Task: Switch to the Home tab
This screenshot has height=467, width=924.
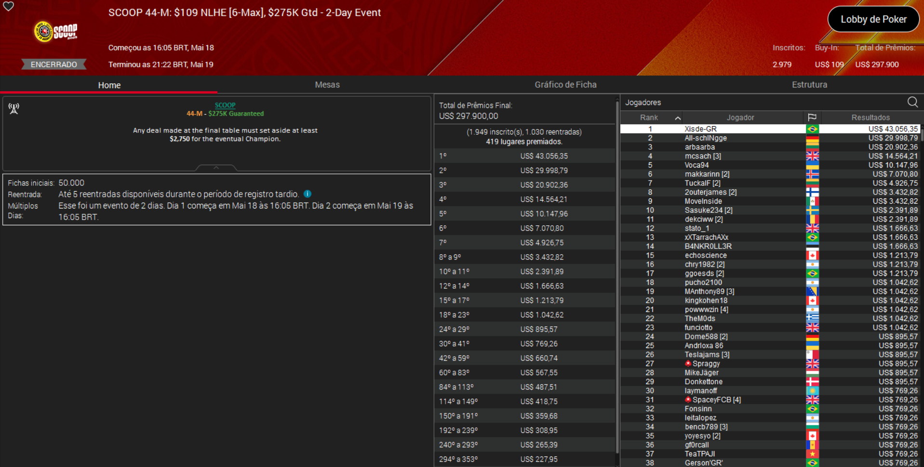Action: coord(109,85)
